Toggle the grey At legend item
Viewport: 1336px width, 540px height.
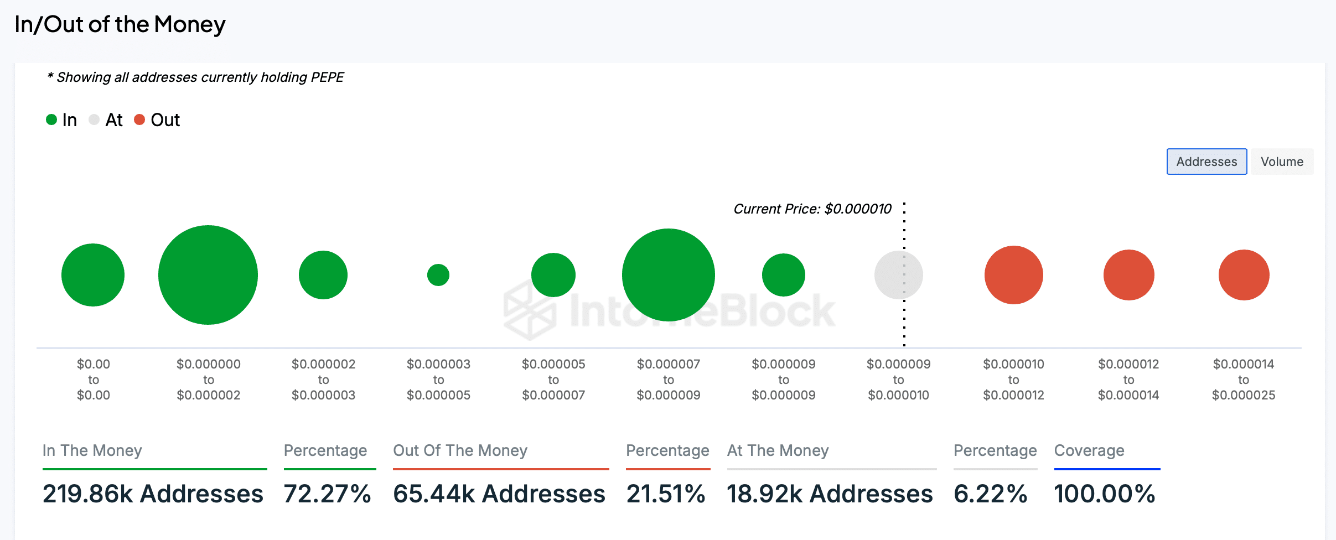[x=106, y=120]
